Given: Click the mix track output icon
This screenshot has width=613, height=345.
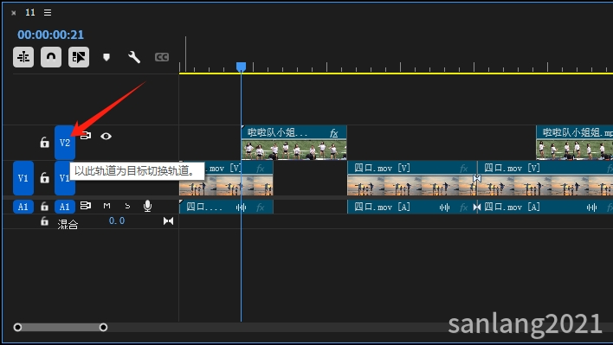Looking at the screenshot, I should [x=168, y=221].
